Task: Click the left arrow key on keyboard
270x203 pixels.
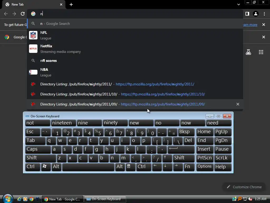Action: click(157, 167)
